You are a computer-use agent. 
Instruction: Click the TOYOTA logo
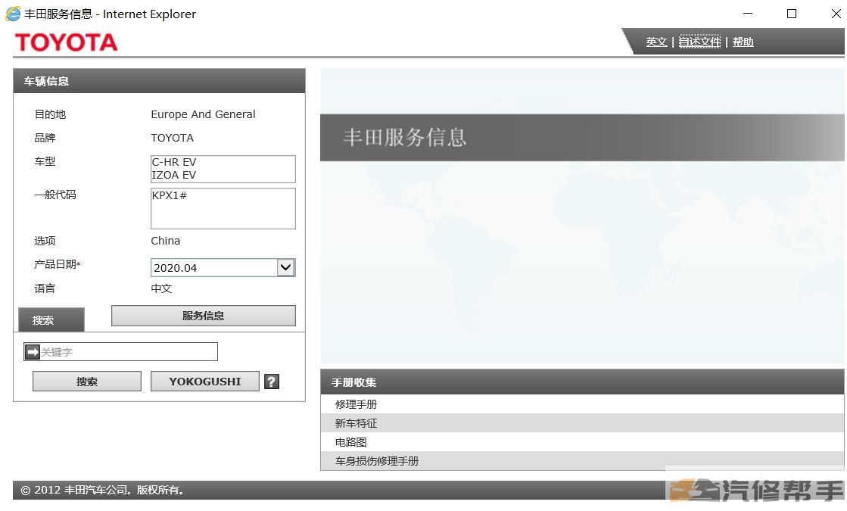tap(67, 42)
